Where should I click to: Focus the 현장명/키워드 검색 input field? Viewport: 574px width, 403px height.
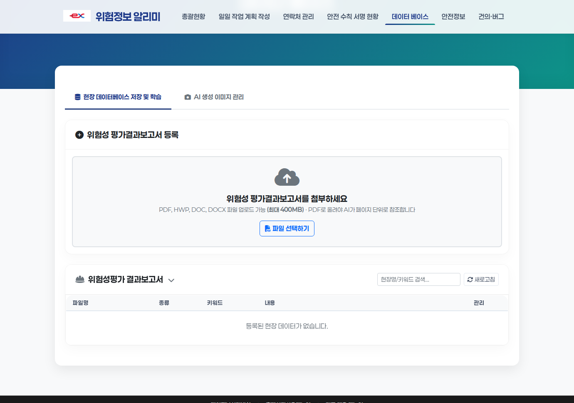click(419, 280)
